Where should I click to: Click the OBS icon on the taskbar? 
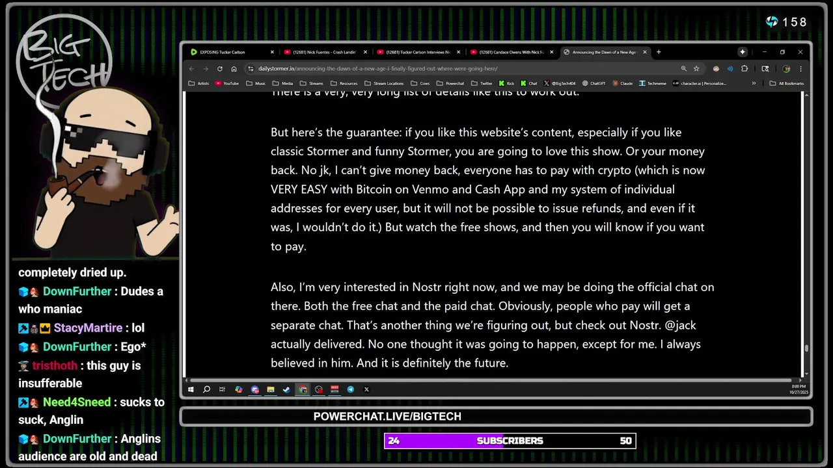pyautogui.click(x=319, y=389)
